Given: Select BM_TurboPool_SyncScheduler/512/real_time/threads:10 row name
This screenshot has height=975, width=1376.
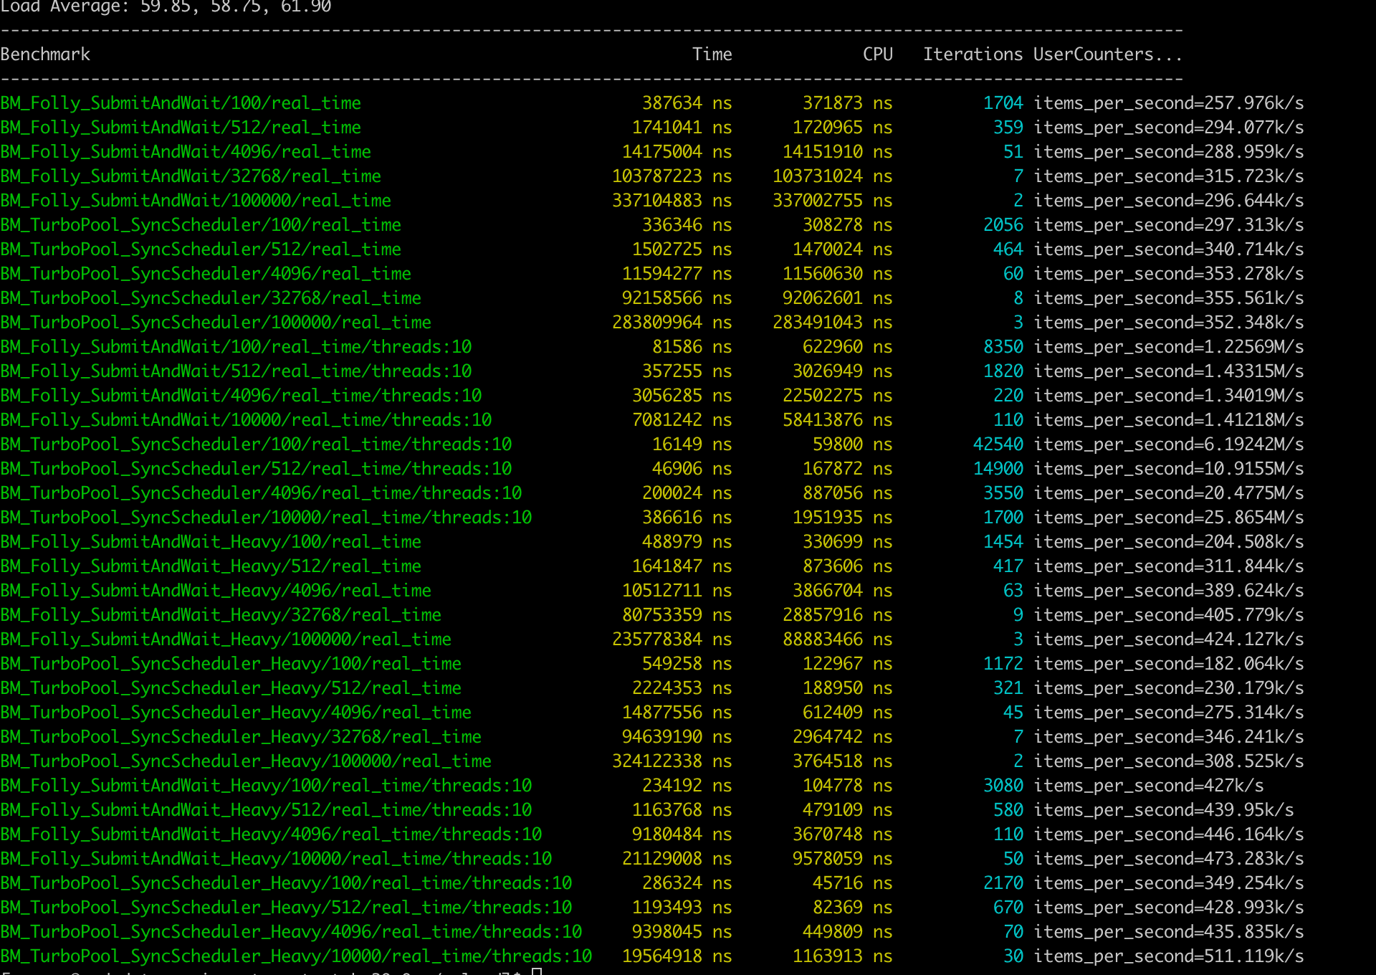Looking at the screenshot, I should (x=256, y=469).
